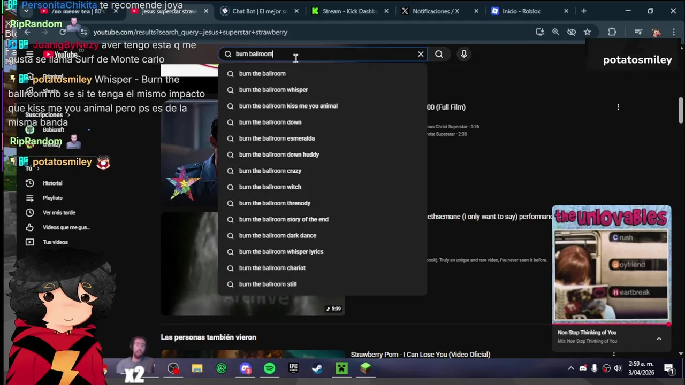Open Playlists in YouTube sidebar
This screenshot has width=685, height=385.
tap(52, 198)
